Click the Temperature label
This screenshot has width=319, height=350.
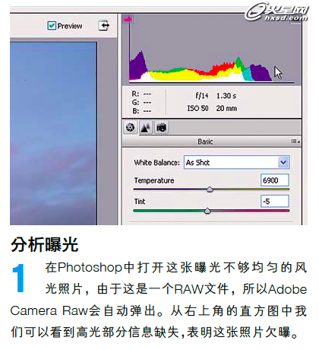tap(154, 180)
